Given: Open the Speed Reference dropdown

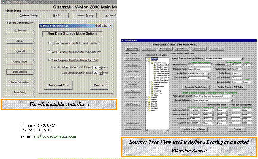Looking at the screenshot, I should coord(231,100).
